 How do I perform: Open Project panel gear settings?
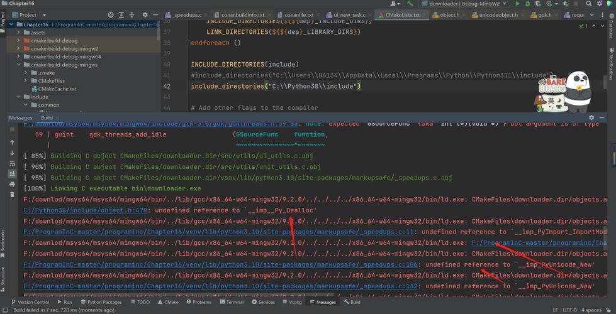[145, 15]
